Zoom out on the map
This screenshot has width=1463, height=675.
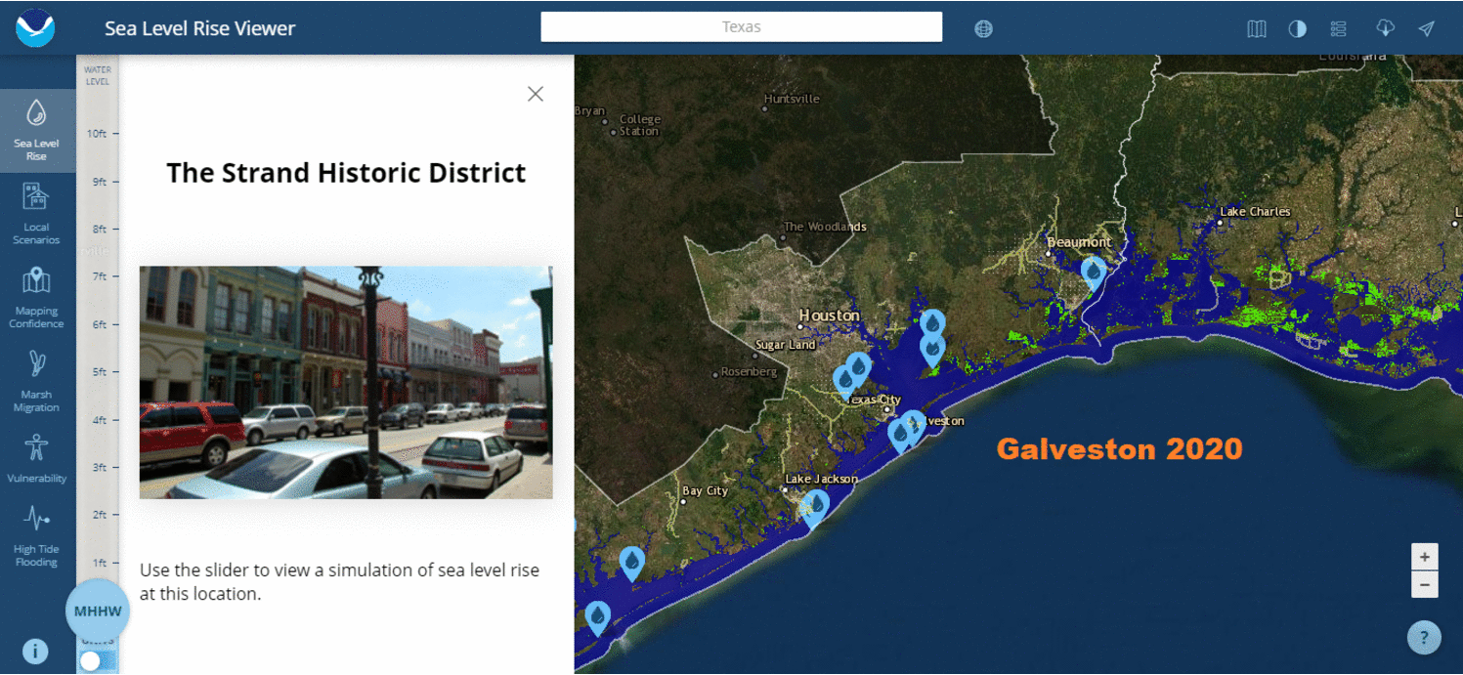[1424, 585]
